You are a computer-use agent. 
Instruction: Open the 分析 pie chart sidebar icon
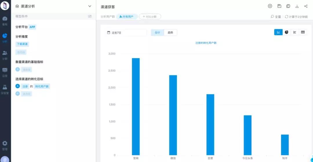(x=5, y=36)
